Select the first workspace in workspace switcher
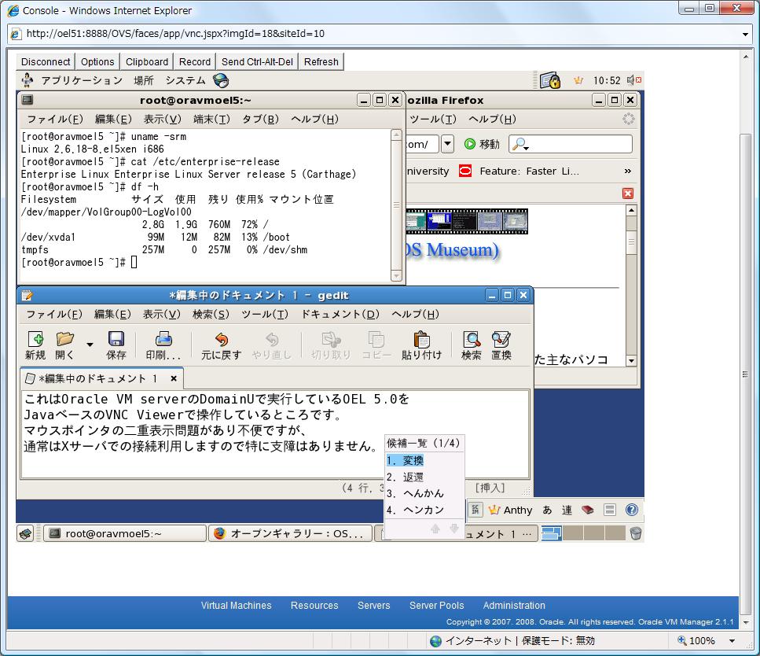Screen dimensions: 760x656 tap(551, 534)
